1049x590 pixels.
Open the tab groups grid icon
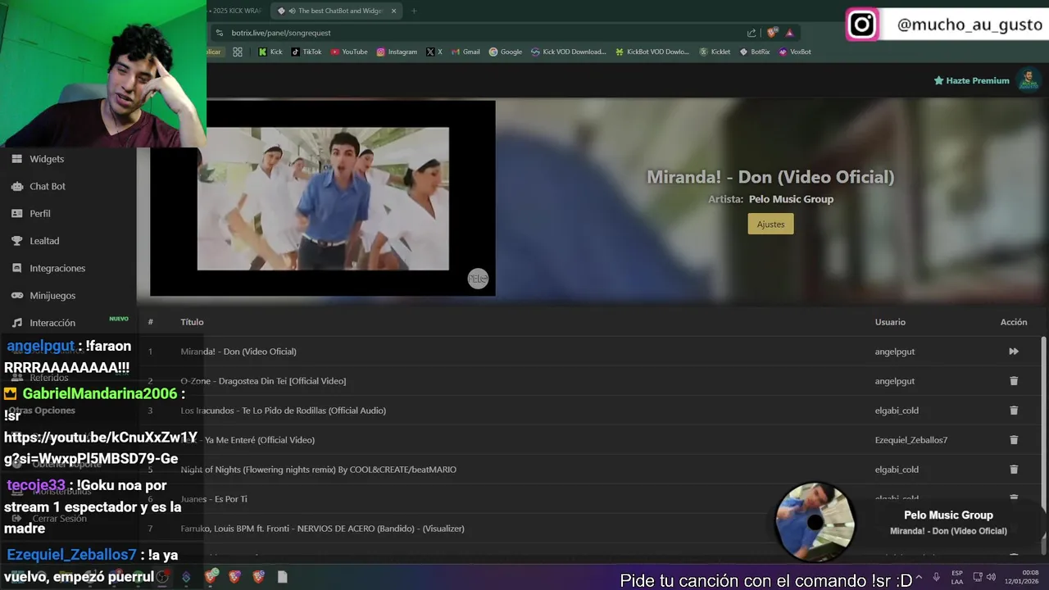click(238, 52)
